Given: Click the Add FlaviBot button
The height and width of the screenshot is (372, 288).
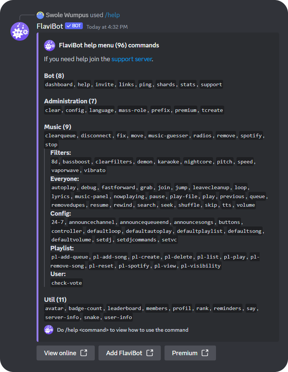Looking at the screenshot, I should click(129, 353).
